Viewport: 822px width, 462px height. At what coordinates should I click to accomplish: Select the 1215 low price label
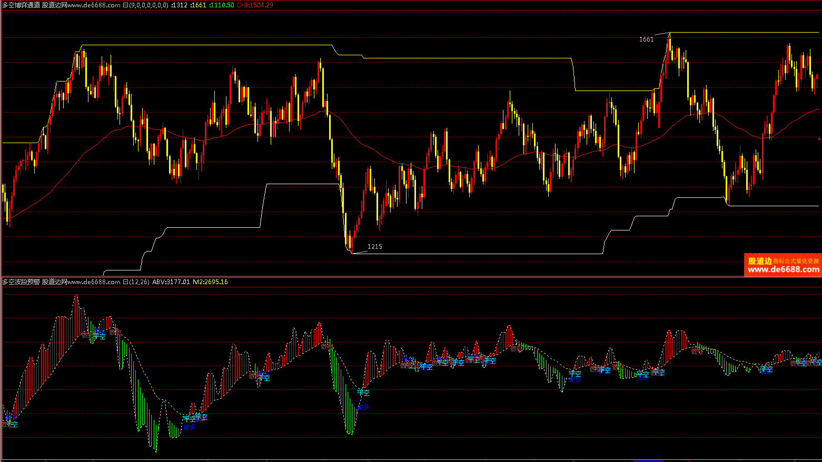374,247
